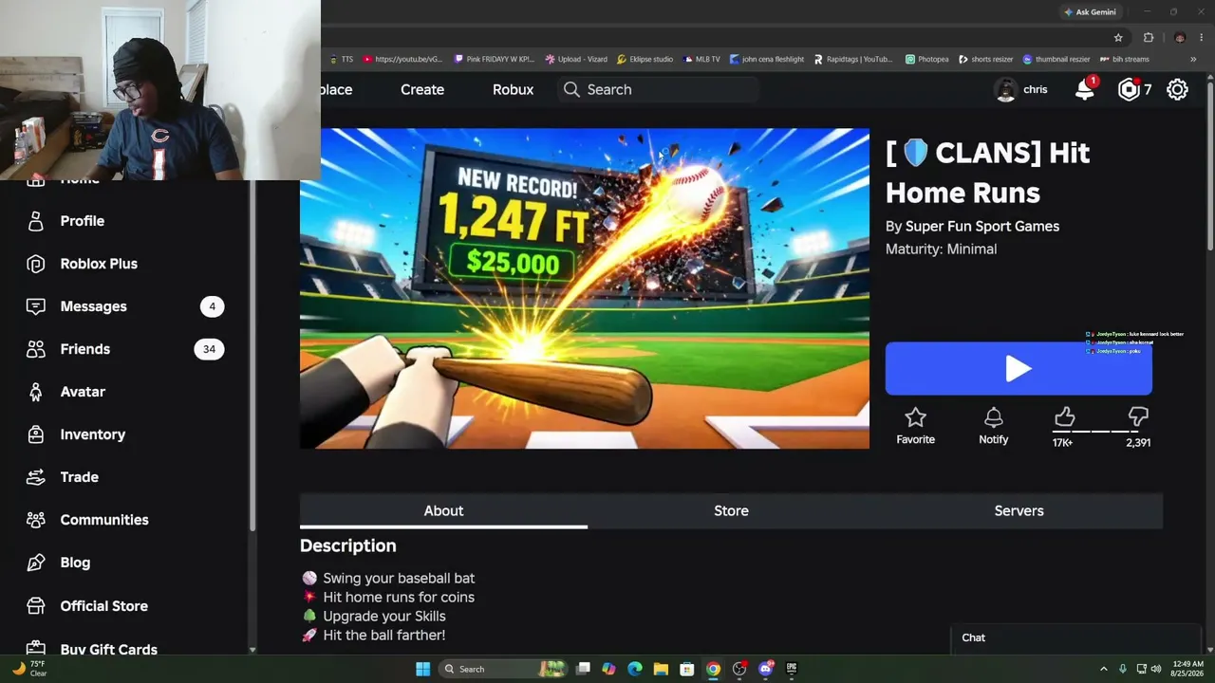The image size is (1215, 683).
Task: Open the Super Fun Sport Games creator link
Action: (x=982, y=226)
